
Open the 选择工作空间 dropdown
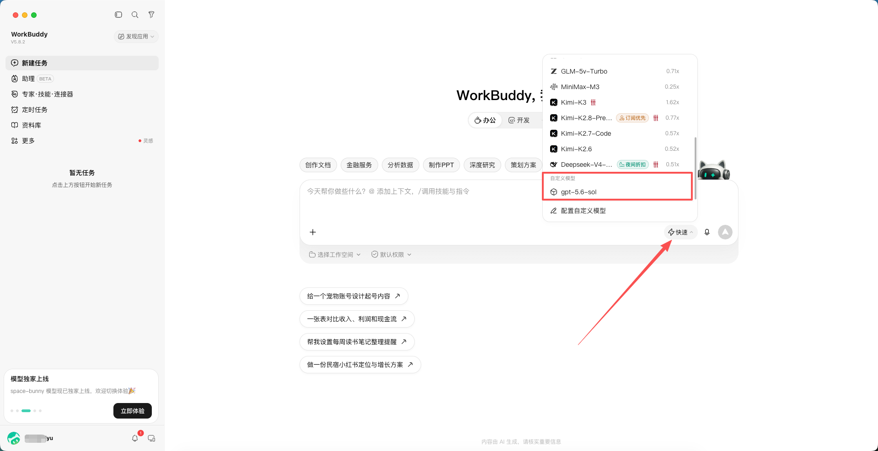335,255
